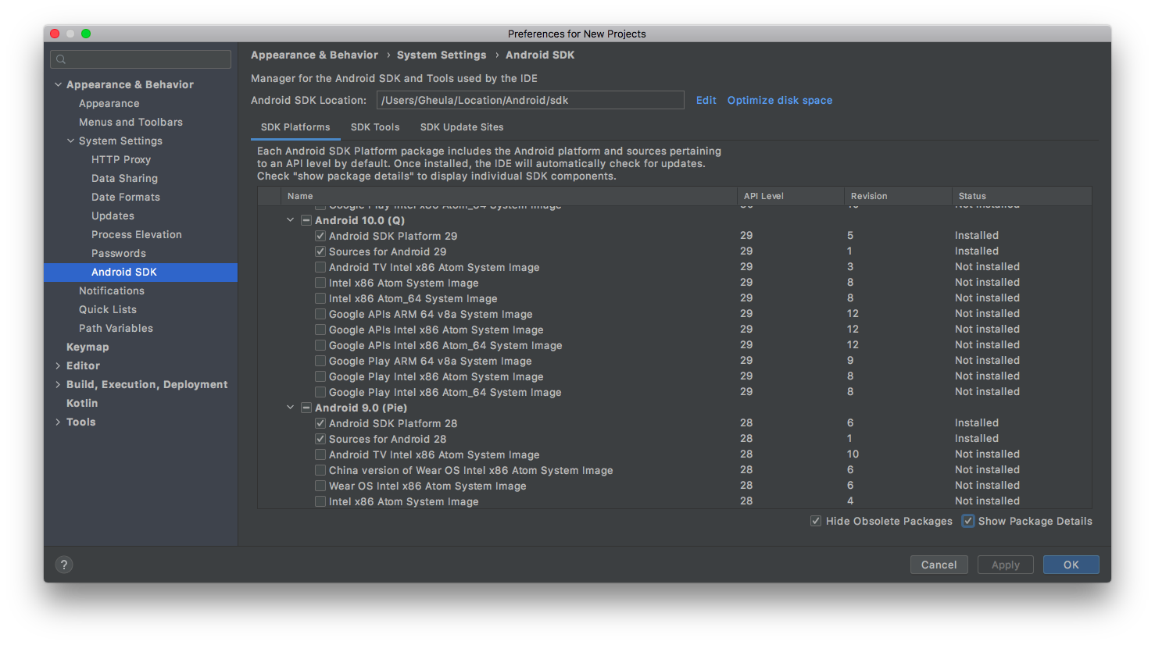Uncheck Android SDK Platform 29
The image size is (1155, 645).
pyautogui.click(x=320, y=236)
